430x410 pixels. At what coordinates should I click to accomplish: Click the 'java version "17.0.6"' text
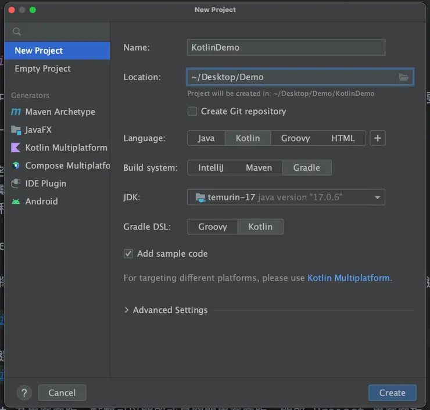pyautogui.click(x=300, y=197)
